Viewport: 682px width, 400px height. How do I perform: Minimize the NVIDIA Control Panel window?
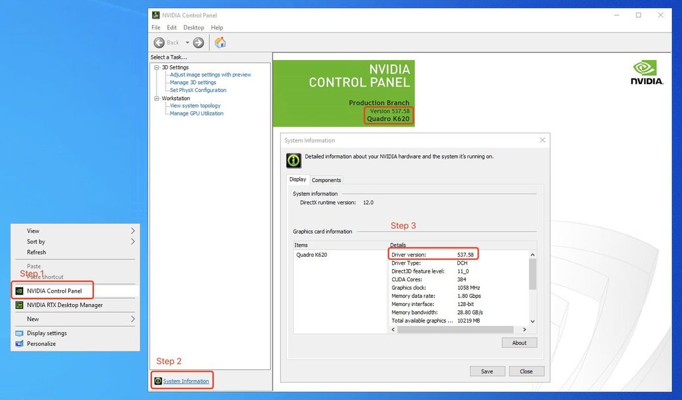coord(616,15)
